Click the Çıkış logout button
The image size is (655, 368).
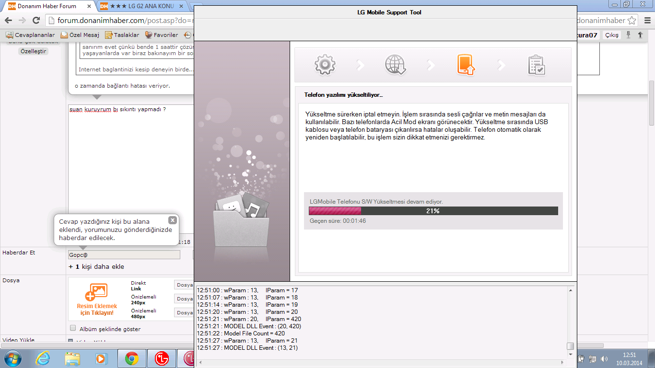point(611,35)
